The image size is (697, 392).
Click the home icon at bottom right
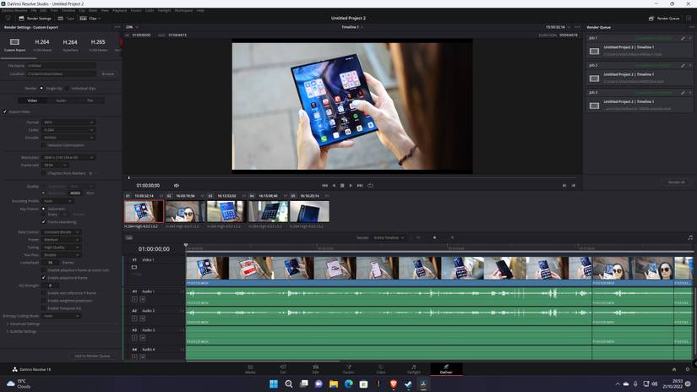674,369
